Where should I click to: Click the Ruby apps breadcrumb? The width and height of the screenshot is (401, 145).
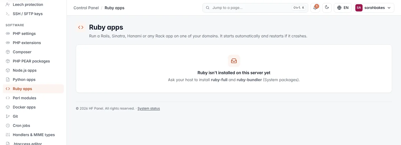tap(114, 8)
